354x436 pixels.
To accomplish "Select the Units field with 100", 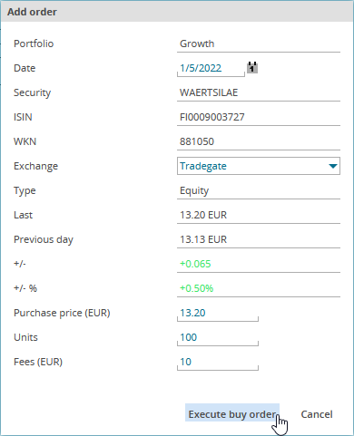I will pyautogui.click(x=218, y=337).
